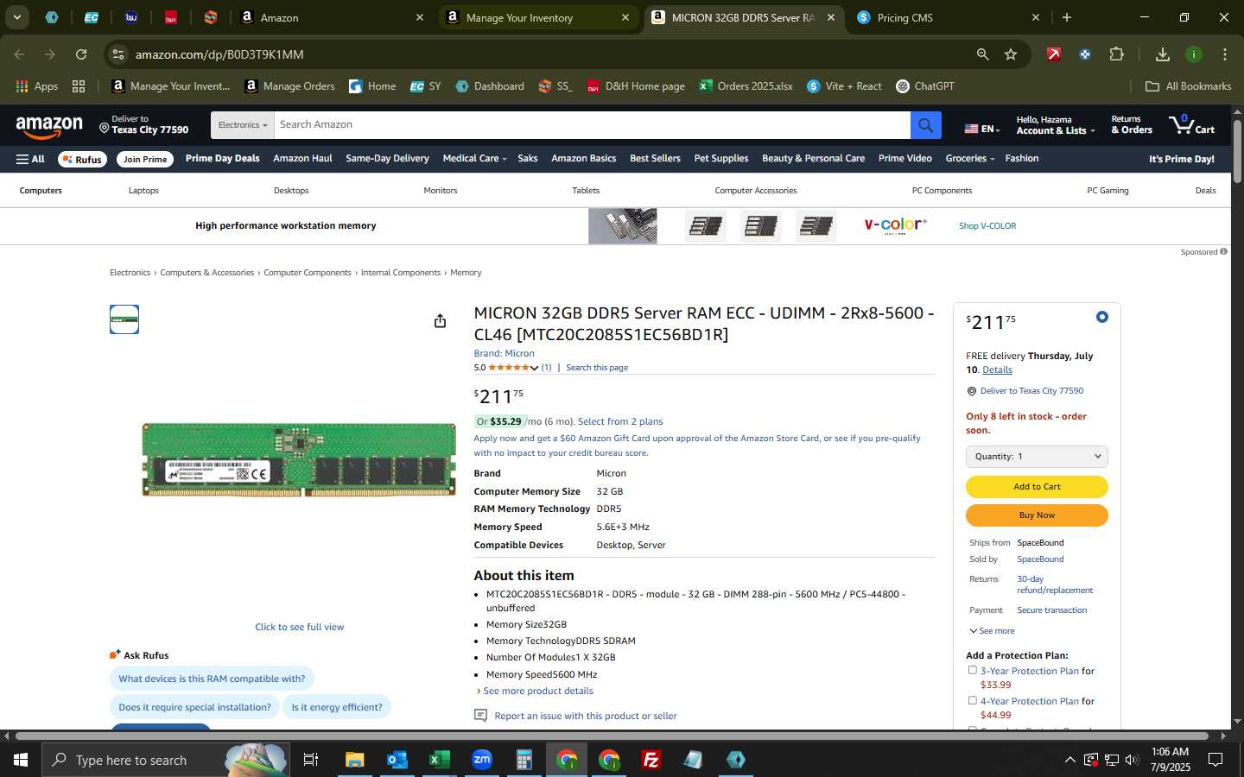
Task: Click the Buy Now button
Action: tap(1037, 515)
